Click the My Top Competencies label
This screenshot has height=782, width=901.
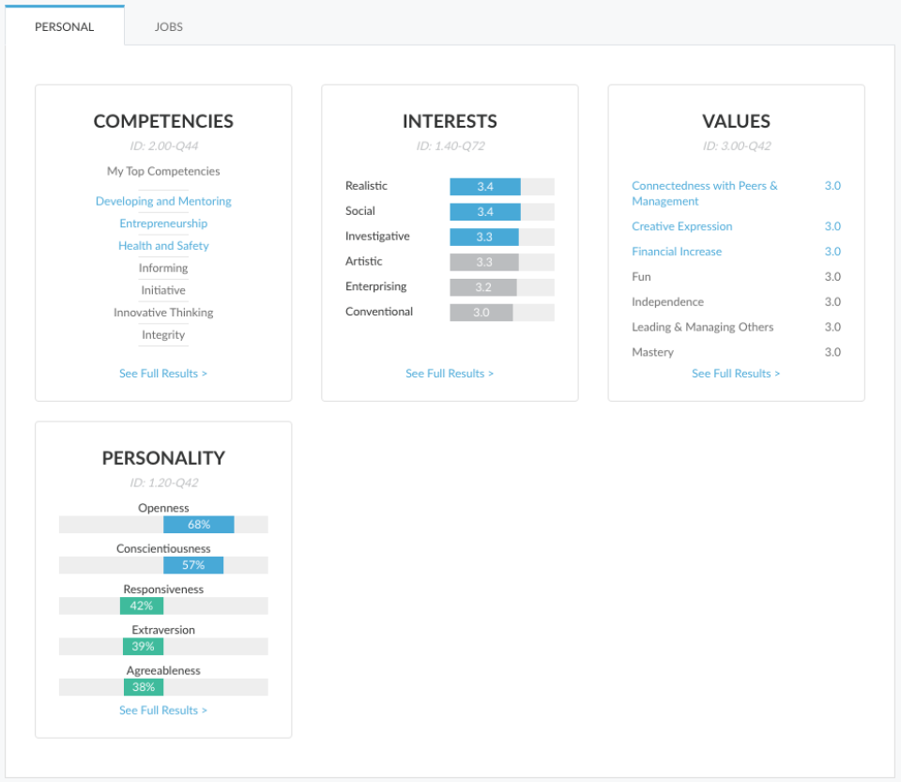(x=163, y=171)
